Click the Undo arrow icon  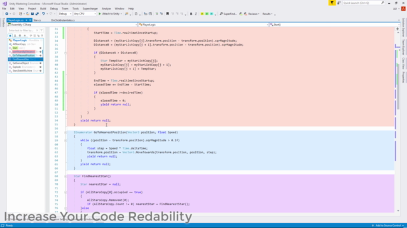pos(43,14)
